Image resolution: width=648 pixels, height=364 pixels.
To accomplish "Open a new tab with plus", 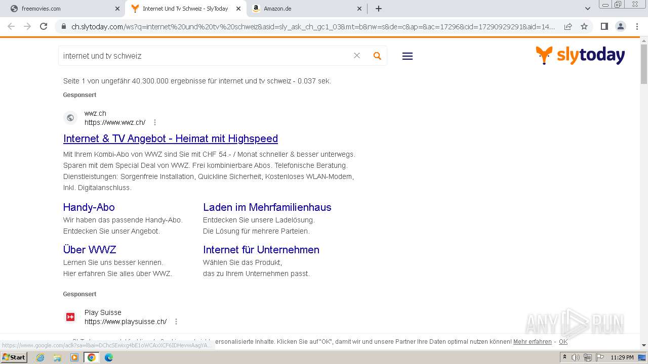I will click(x=379, y=9).
